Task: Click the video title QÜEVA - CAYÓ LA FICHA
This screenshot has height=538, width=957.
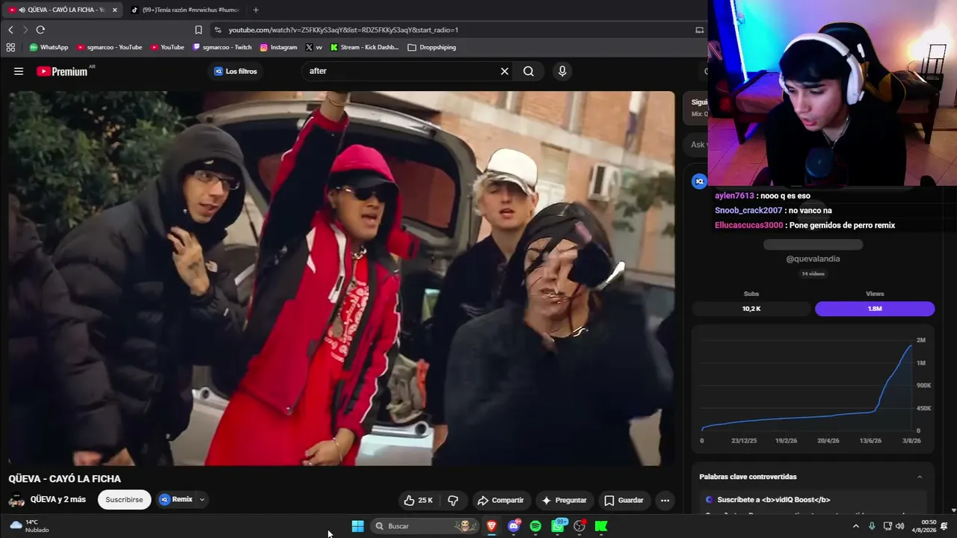Action: click(x=65, y=479)
